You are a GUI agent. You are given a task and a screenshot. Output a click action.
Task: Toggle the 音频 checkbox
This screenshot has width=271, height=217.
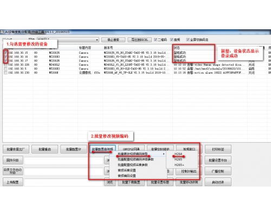point(172,40)
